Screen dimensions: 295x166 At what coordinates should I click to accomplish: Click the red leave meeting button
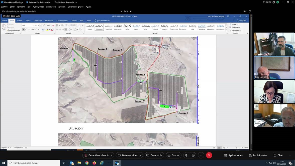pos(209,155)
